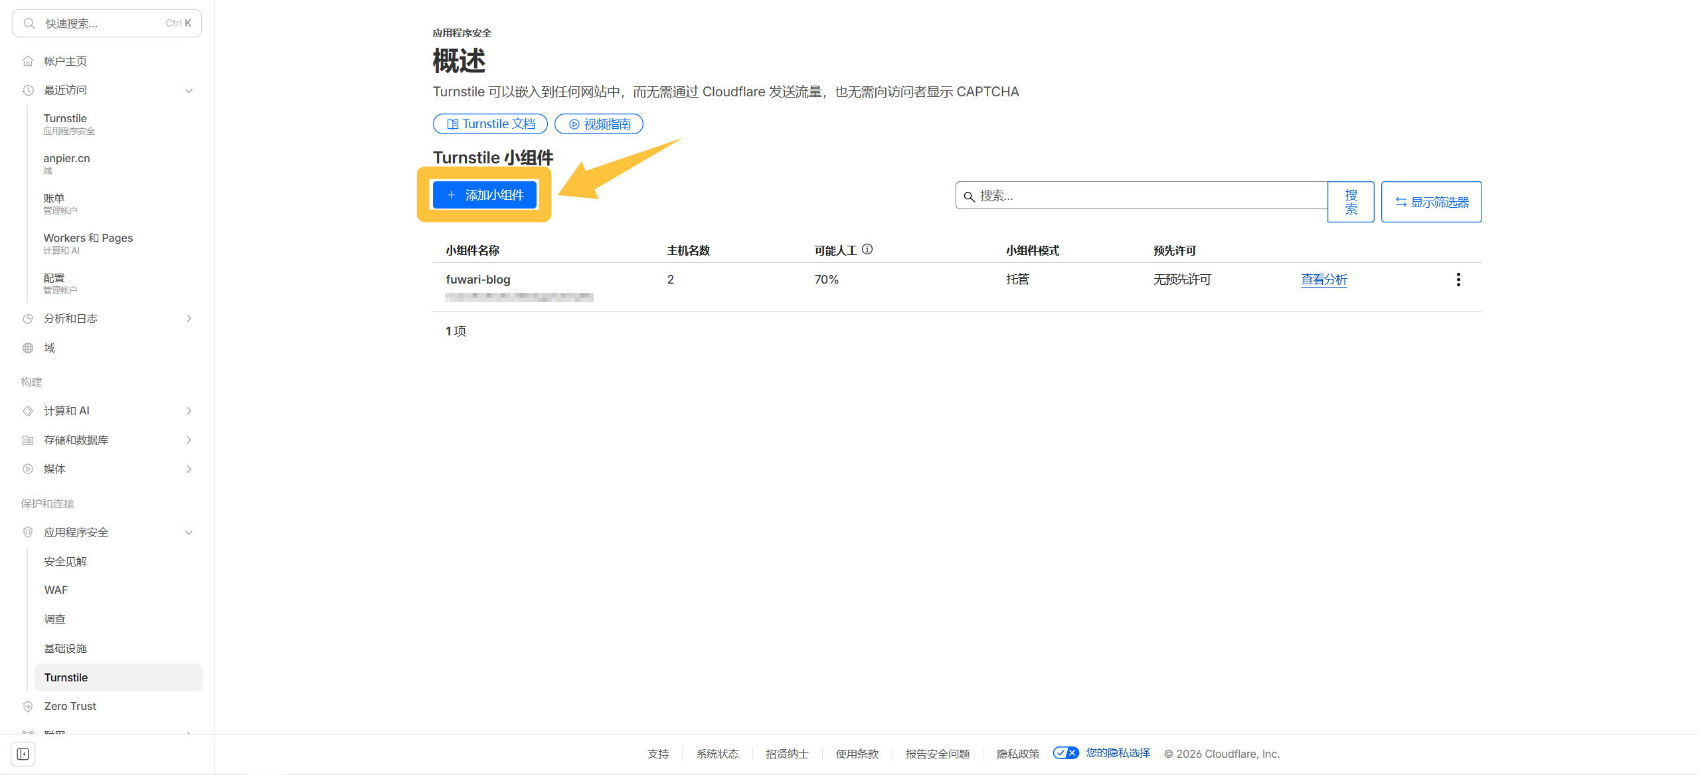The image size is (1700, 775).
Task: Click 添加小组件 button
Action: coord(485,195)
